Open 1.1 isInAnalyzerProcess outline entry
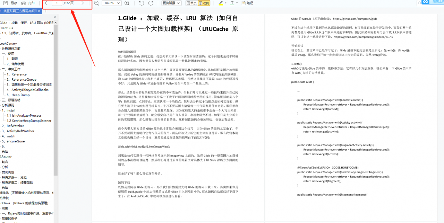 click(x=24, y=116)
